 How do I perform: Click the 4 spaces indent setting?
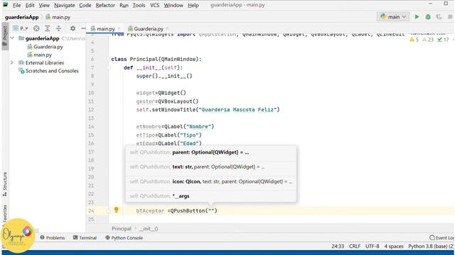(394, 246)
